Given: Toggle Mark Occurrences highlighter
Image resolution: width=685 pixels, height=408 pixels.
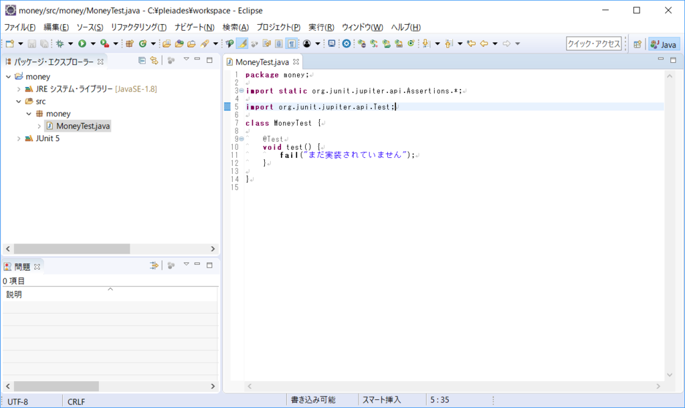Looking at the screenshot, I should pos(242,43).
